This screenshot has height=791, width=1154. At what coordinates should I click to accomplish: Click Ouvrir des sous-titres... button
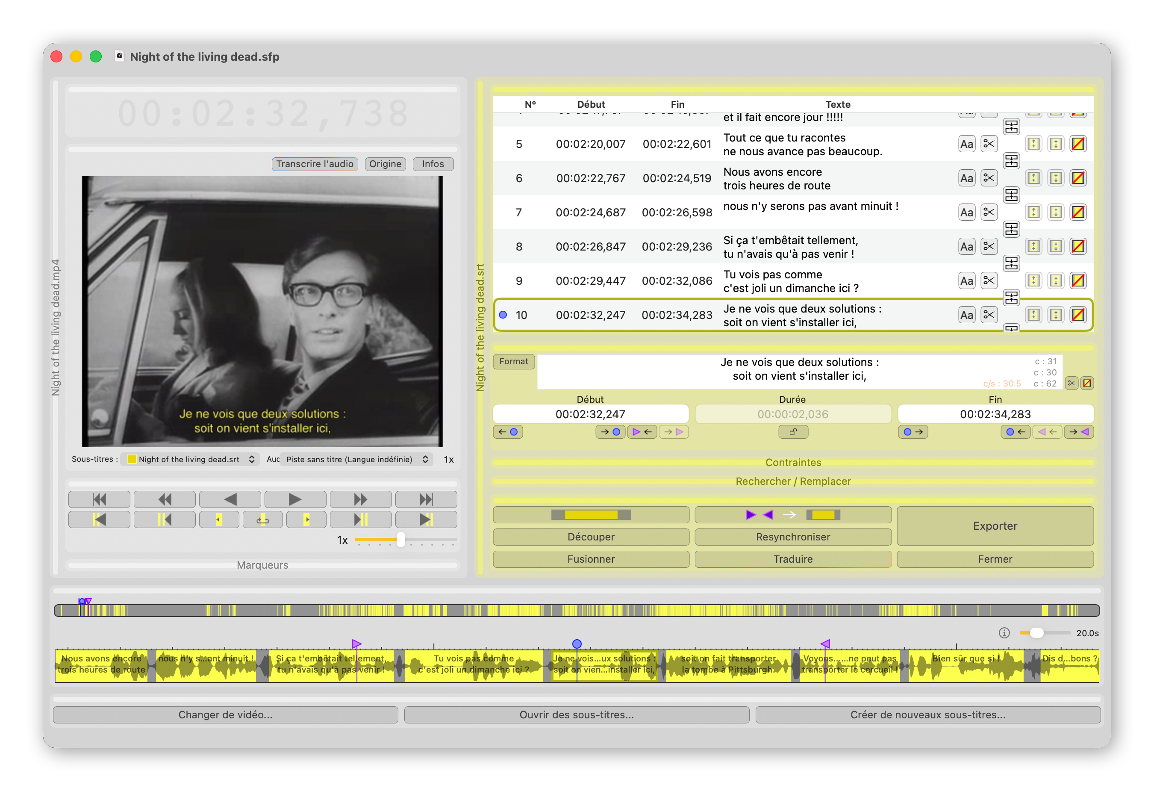(577, 714)
